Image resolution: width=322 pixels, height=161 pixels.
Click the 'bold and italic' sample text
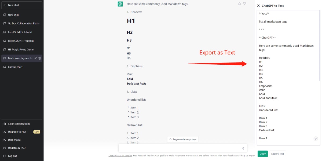137,84
